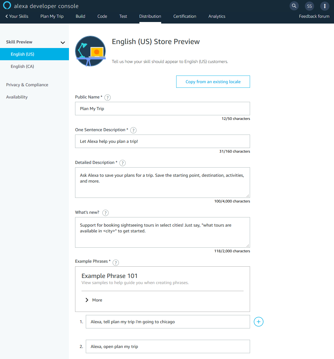Switch to the Test tab
334x359 pixels.
pyautogui.click(x=123, y=16)
